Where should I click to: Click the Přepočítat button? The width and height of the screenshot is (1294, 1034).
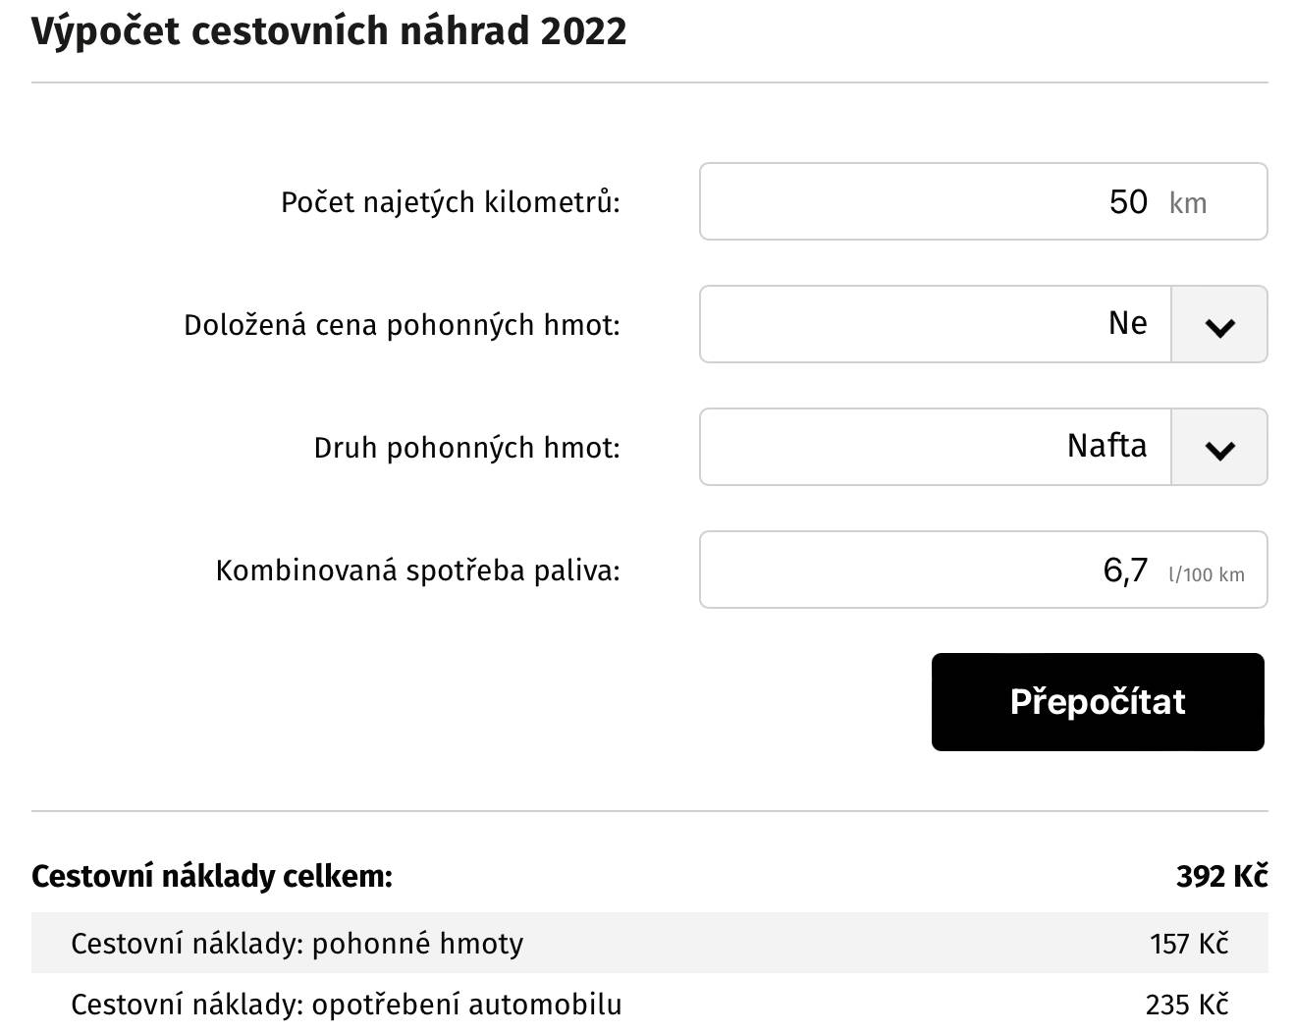coord(1098,702)
